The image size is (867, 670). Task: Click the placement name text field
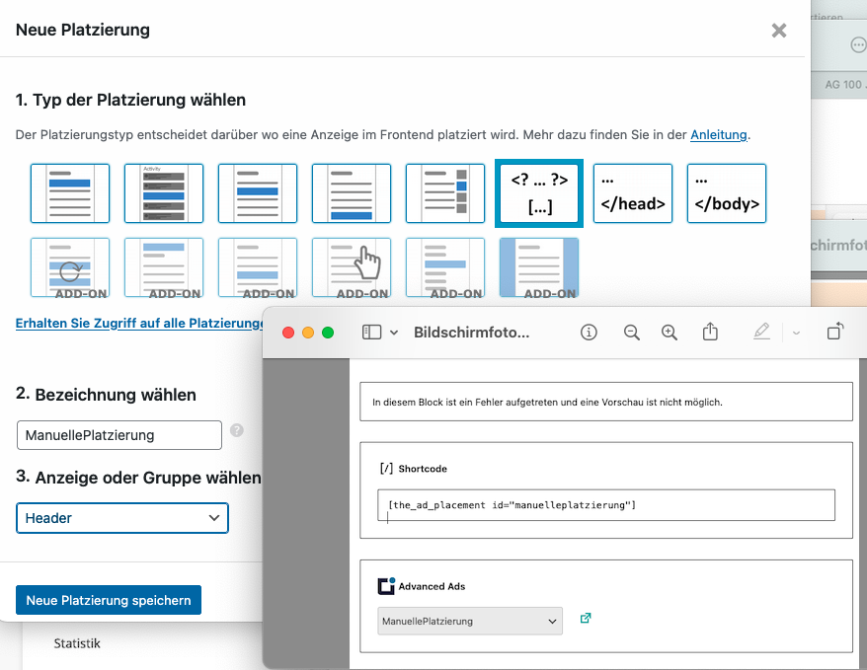coord(119,435)
